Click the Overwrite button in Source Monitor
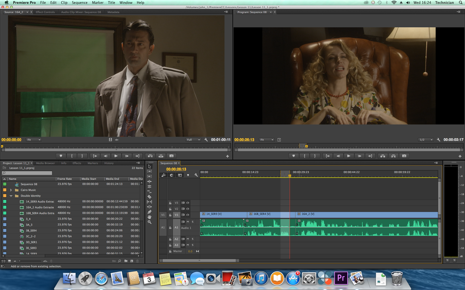465x290 pixels. pos(161,156)
